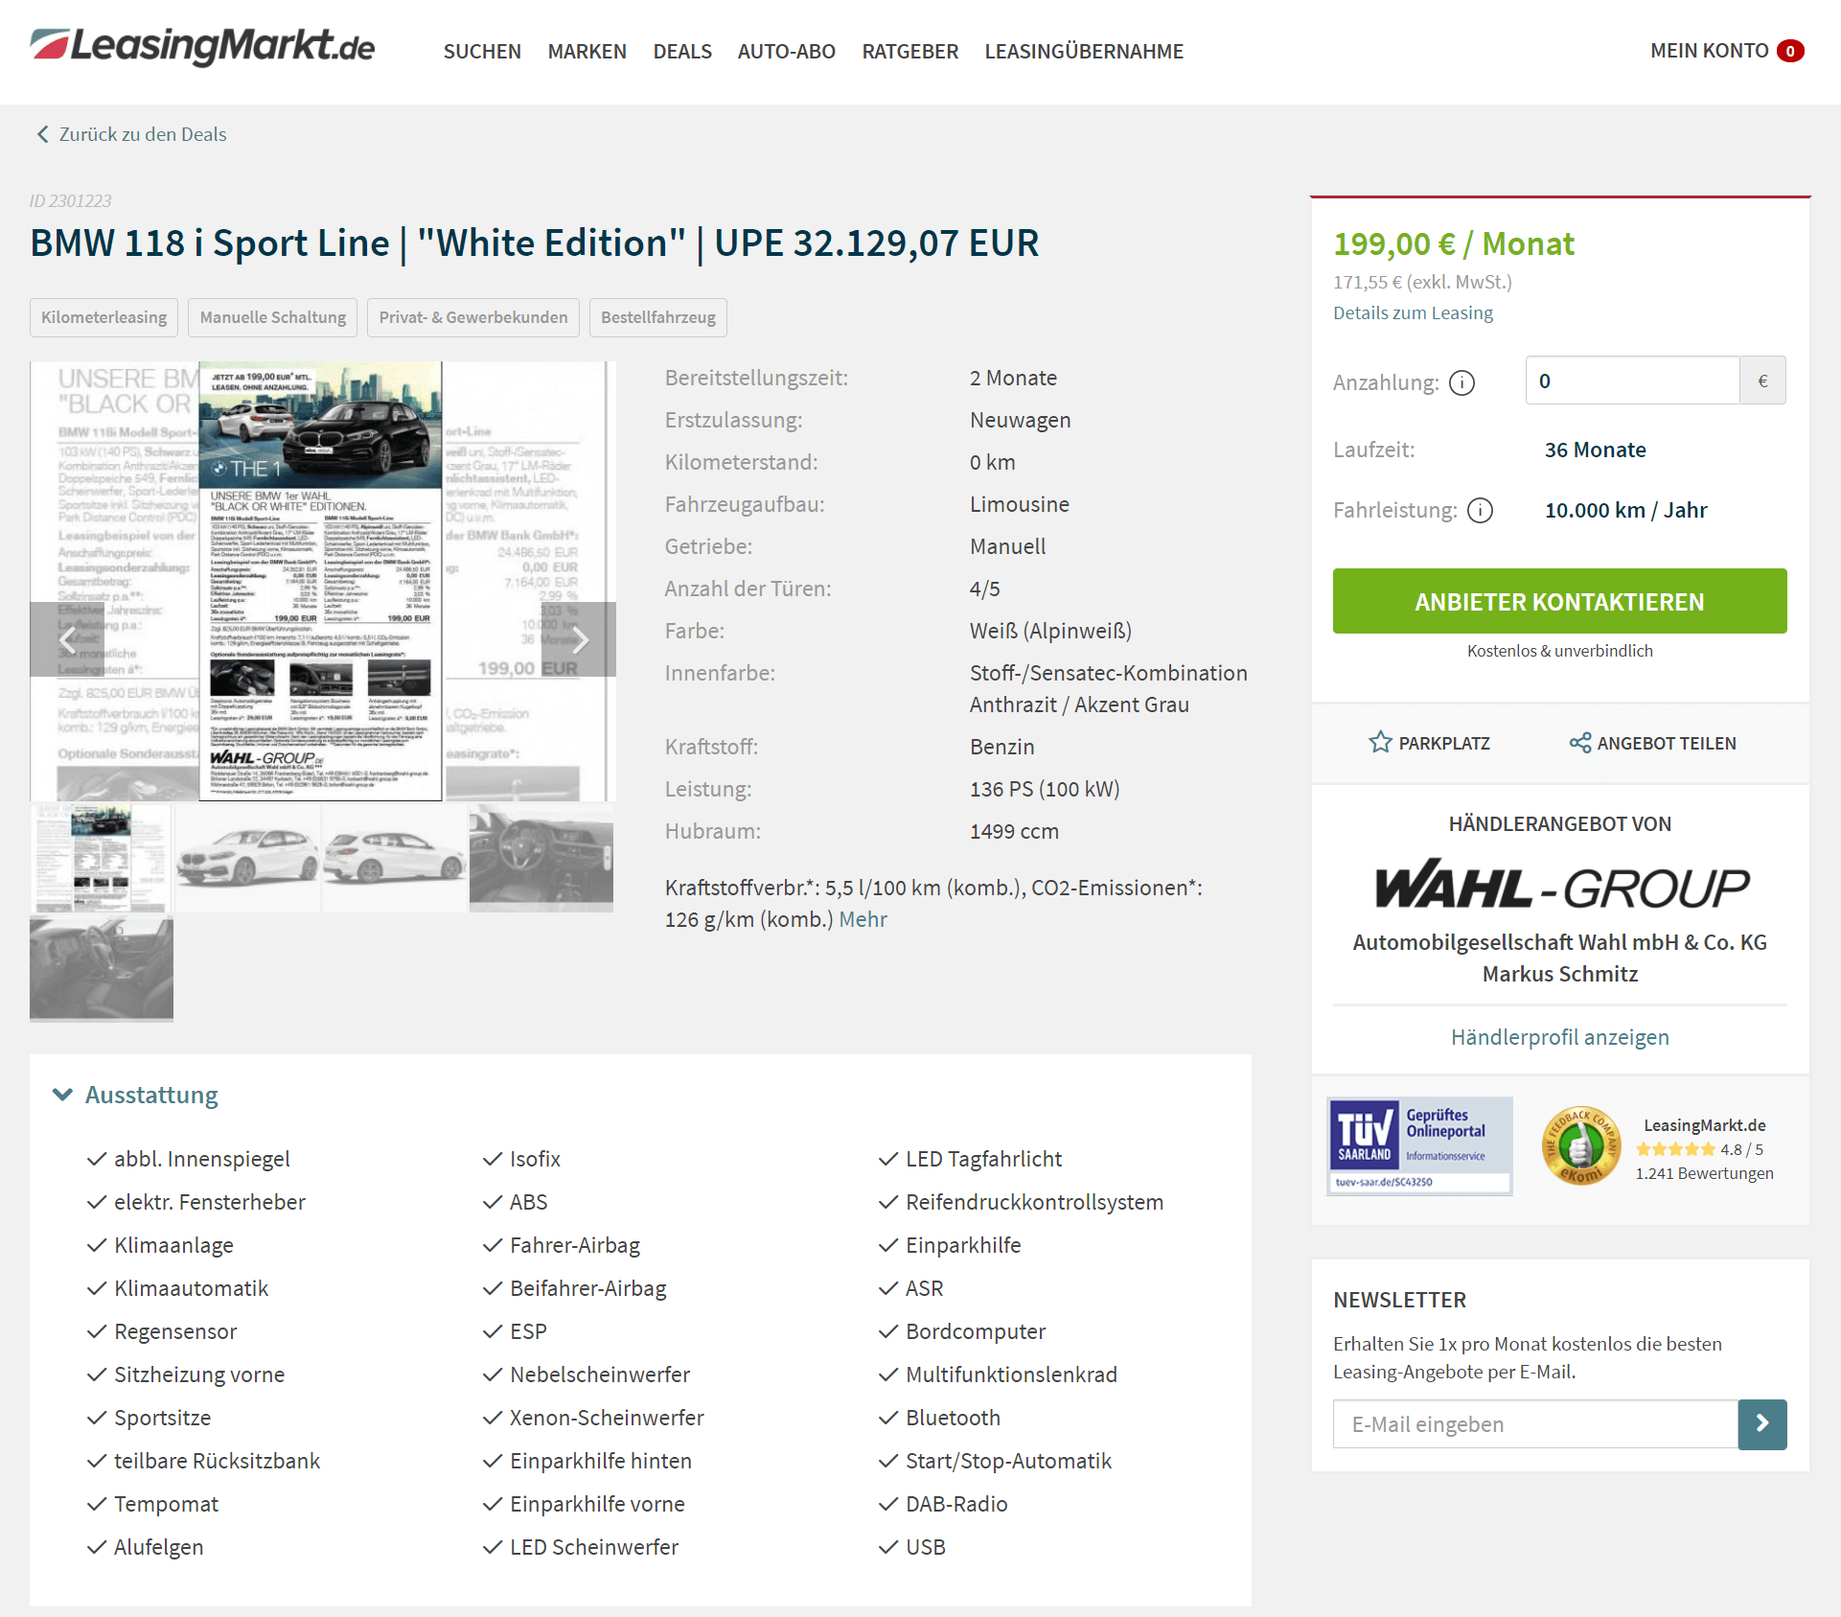Show next gallery image with right arrow
This screenshot has height=1617, width=1841.
click(579, 639)
